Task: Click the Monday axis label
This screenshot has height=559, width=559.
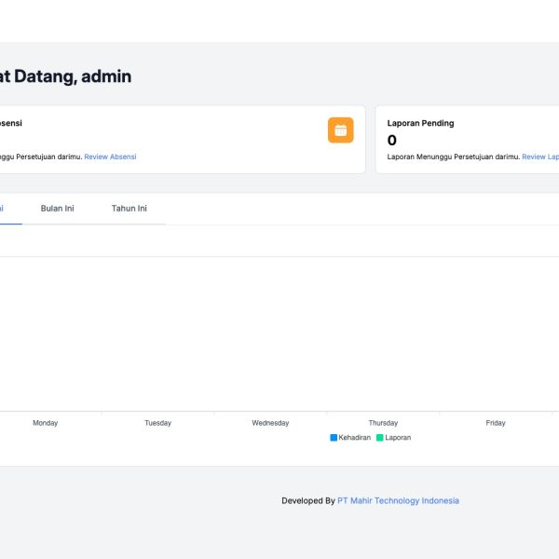Action: (x=45, y=423)
